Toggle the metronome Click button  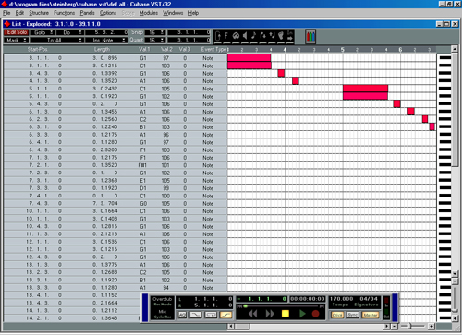(337, 315)
